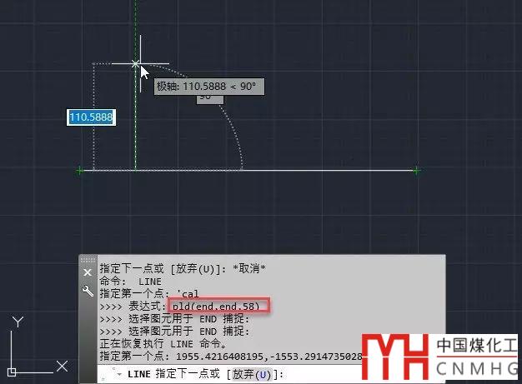The width and height of the screenshot is (522, 384).
Task: Click coordinate text 1955.4216408195
Action: coord(219,357)
